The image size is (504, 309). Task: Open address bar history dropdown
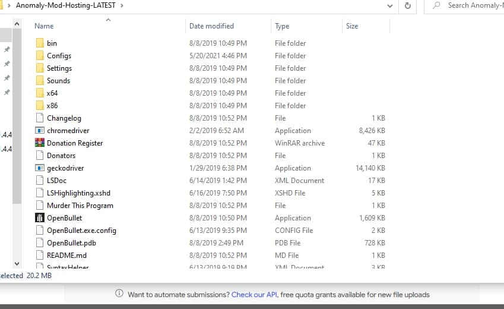click(x=390, y=6)
